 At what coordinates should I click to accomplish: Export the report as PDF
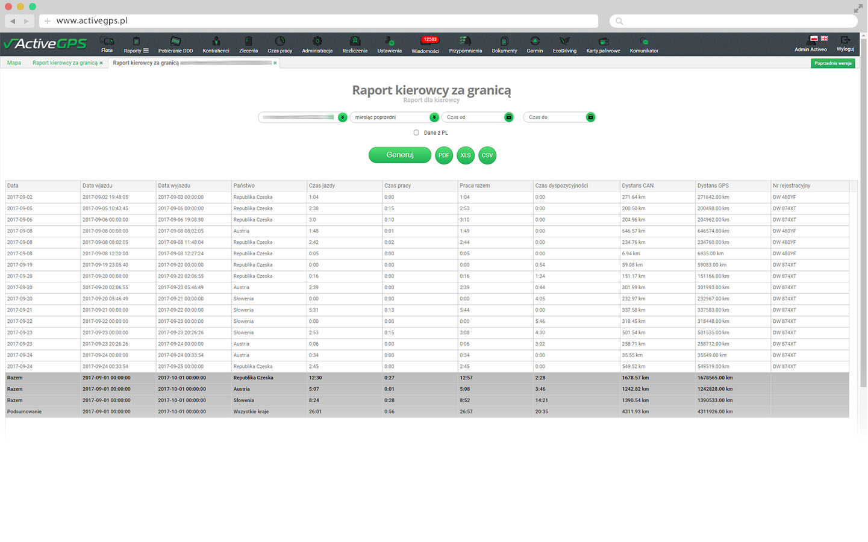[444, 155]
